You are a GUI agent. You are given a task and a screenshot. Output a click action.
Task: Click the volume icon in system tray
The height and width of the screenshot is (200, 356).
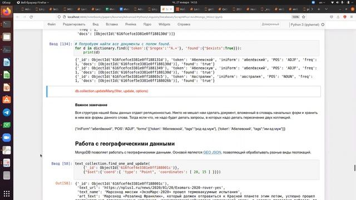338,2
